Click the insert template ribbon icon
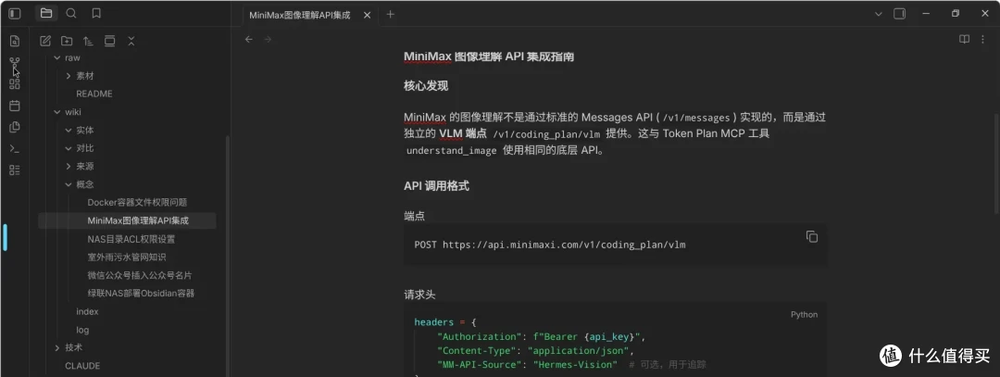1000x377 pixels. (x=15, y=127)
